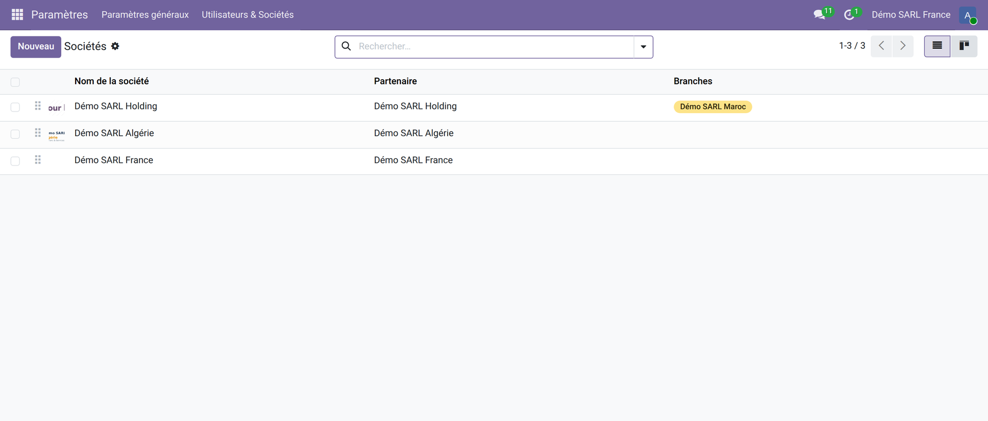Open the apps grid home menu
988x421 pixels.
(x=17, y=14)
